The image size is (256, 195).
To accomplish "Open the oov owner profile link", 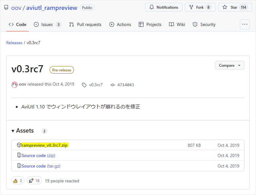I will coord(16,8).
